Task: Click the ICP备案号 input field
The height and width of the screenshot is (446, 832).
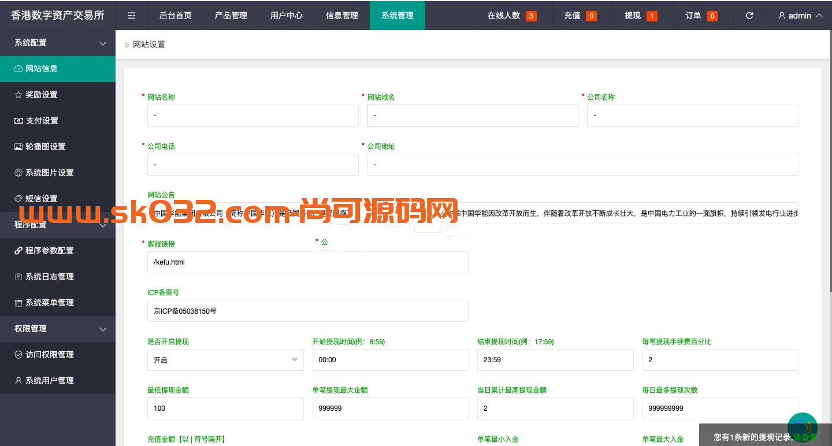Action: click(x=308, y=311)
